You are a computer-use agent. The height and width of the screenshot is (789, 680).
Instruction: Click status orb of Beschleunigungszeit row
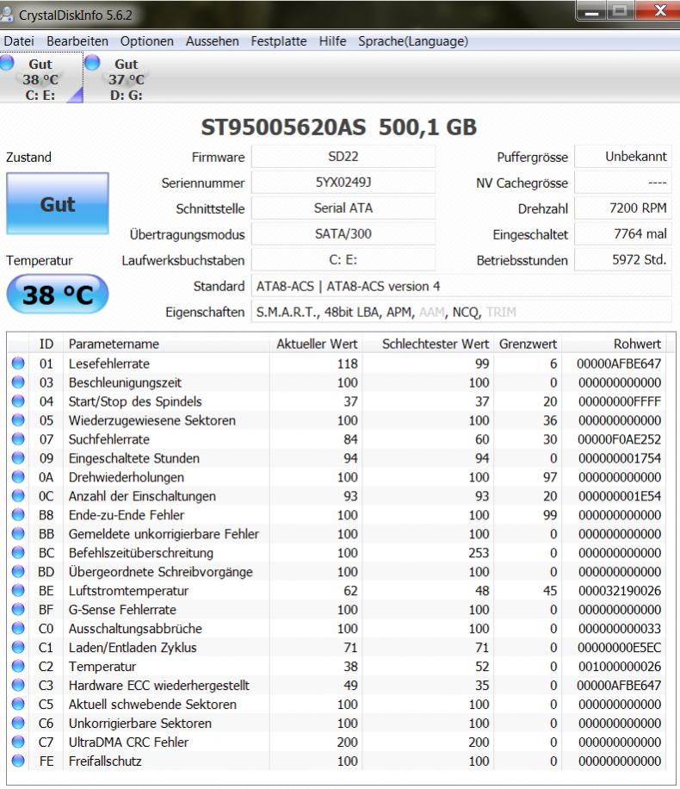18,382
